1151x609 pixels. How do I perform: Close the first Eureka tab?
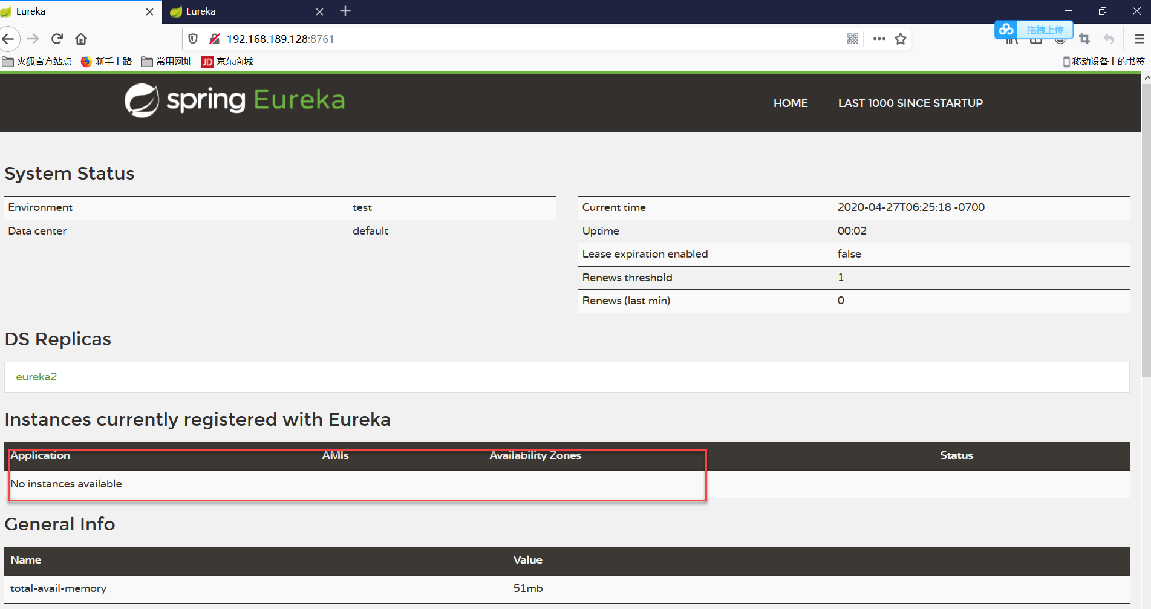pyautogui.click(x=149, y=11)
